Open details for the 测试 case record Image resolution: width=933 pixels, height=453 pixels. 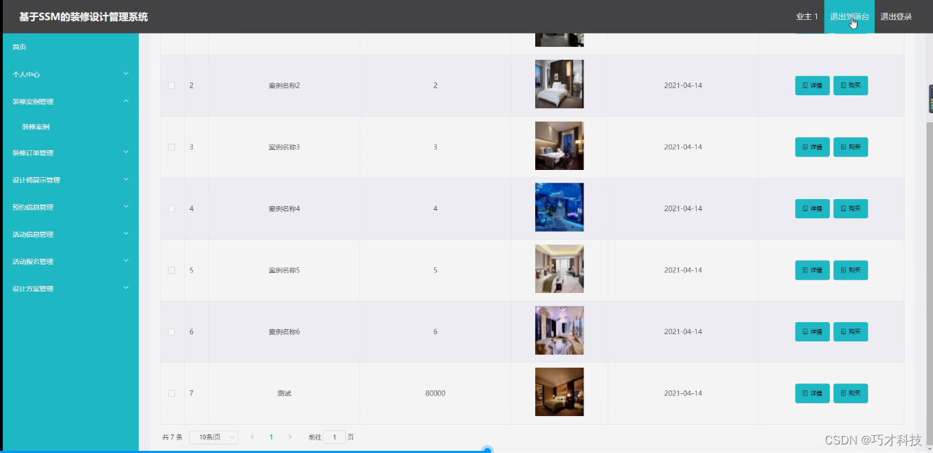point(812,393)
